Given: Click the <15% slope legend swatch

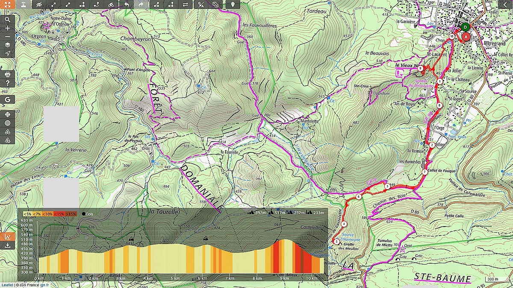Looking at the screenshot, I should (x=59, y=214).
